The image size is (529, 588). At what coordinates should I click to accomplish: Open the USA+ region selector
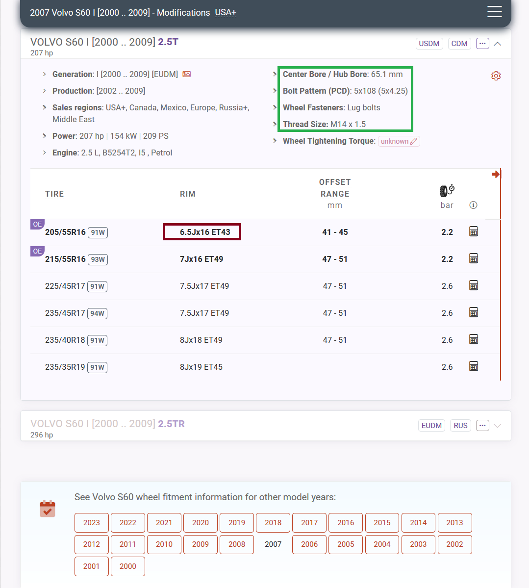click(x=226, y=13)
